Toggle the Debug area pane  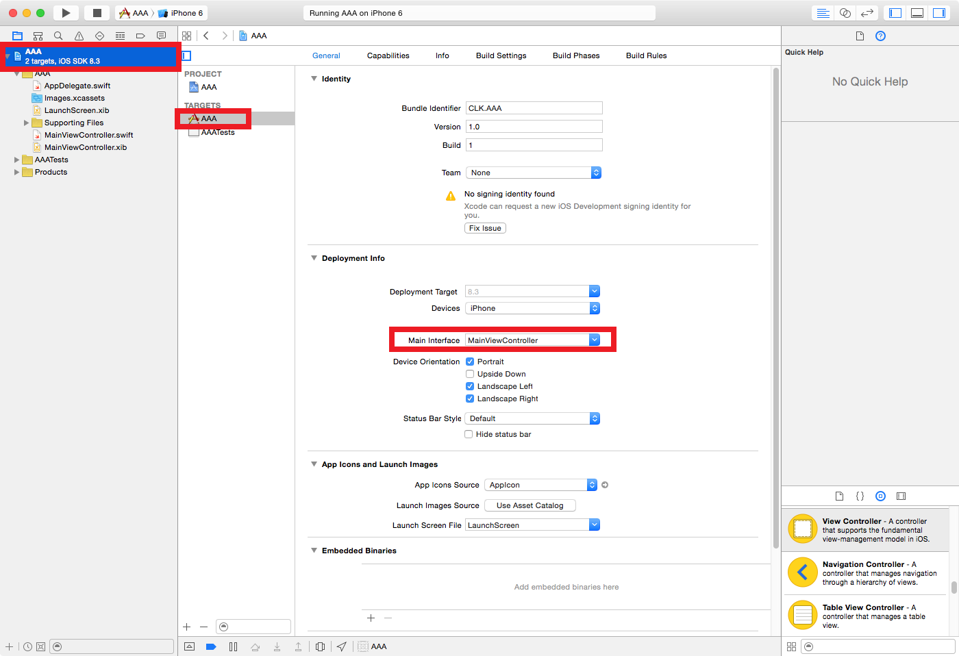[x=917, y=13]
